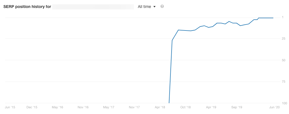Screen dimensions: 289x114
Task: Click the blurred keyword field in title
Action: (93, 7)
